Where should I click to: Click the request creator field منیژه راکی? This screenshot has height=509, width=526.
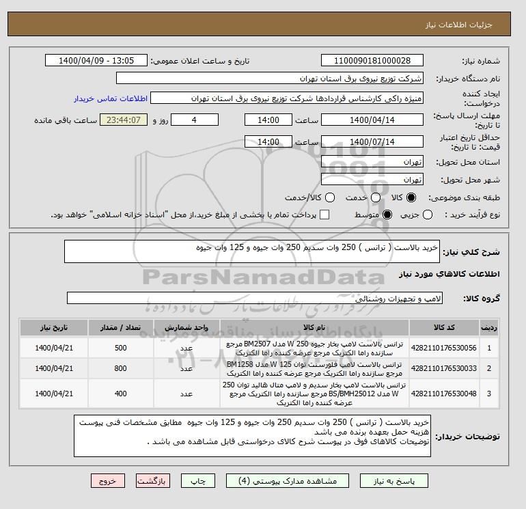(x=287, y=98)
